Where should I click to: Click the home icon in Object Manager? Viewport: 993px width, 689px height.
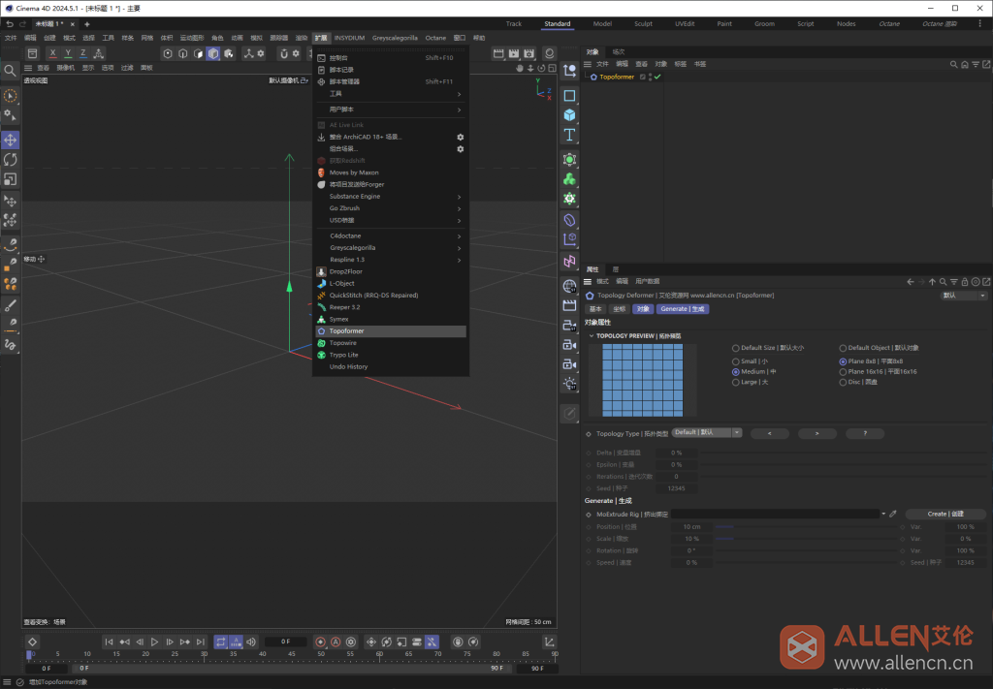(965, 65)
